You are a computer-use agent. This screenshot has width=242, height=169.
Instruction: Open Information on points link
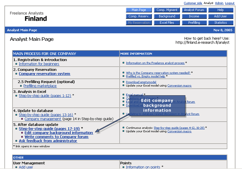click(x=143, y=167)
